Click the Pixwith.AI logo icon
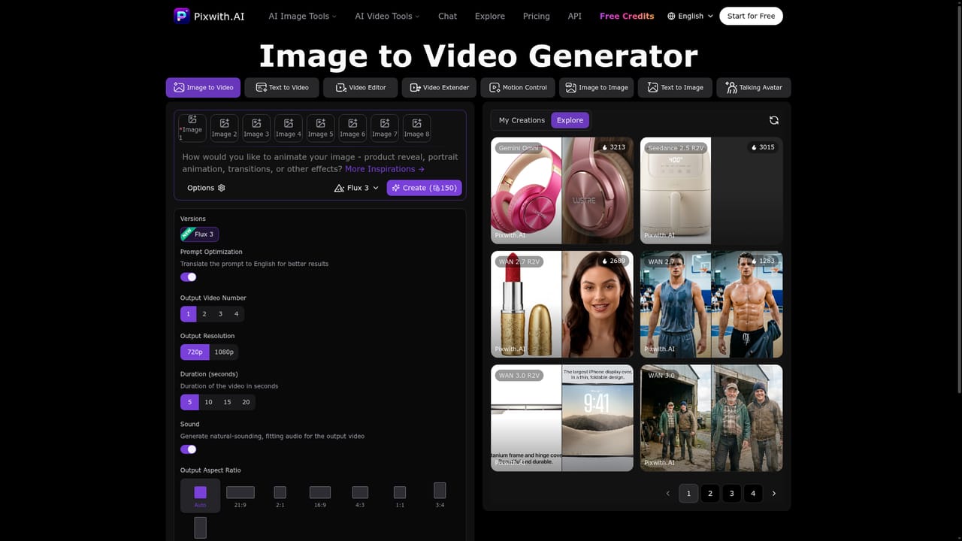The image size is (962, 541). click(x=182, y=16)
